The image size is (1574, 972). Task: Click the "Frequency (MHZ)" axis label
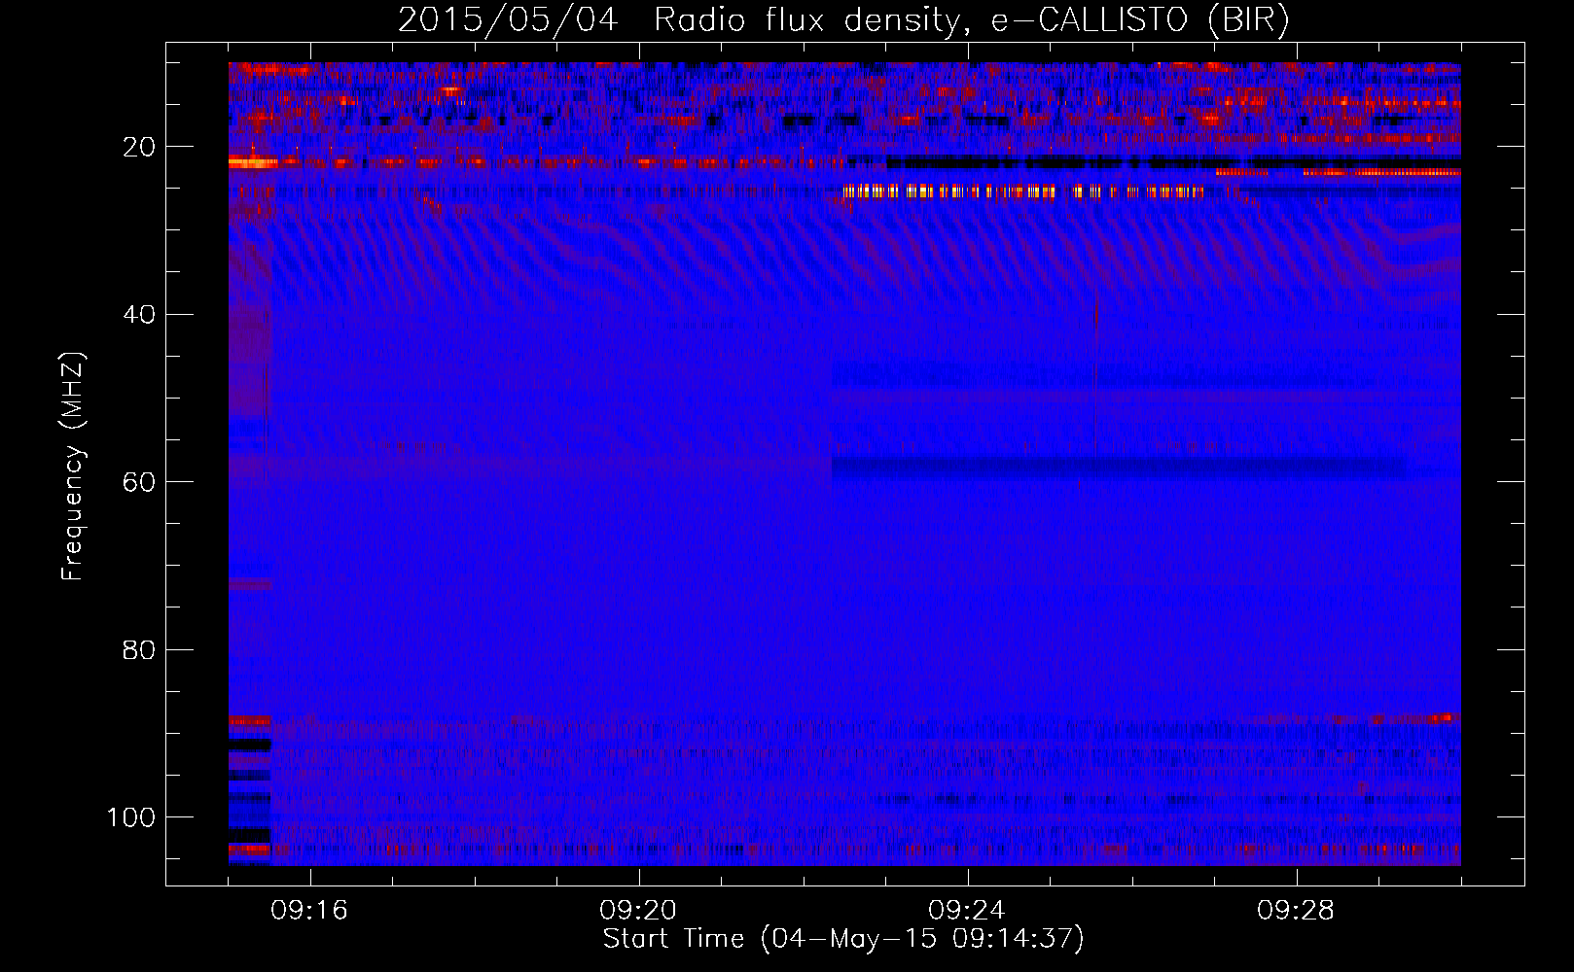[x=73, y=467]
